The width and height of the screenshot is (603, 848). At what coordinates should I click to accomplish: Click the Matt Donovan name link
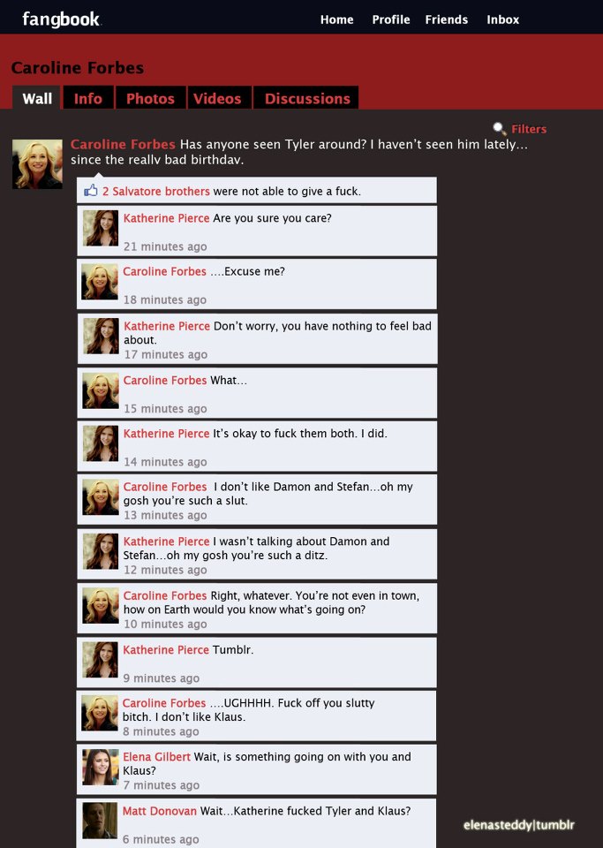tap(160, 811)
